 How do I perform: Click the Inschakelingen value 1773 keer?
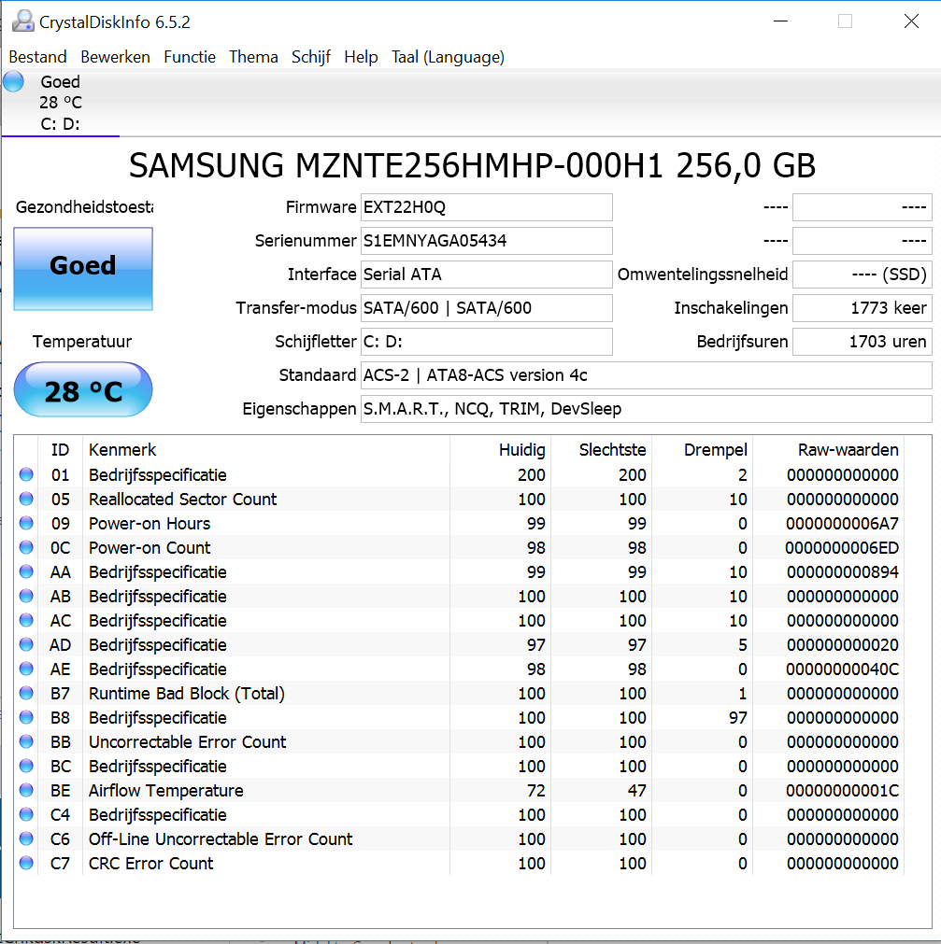863,308
